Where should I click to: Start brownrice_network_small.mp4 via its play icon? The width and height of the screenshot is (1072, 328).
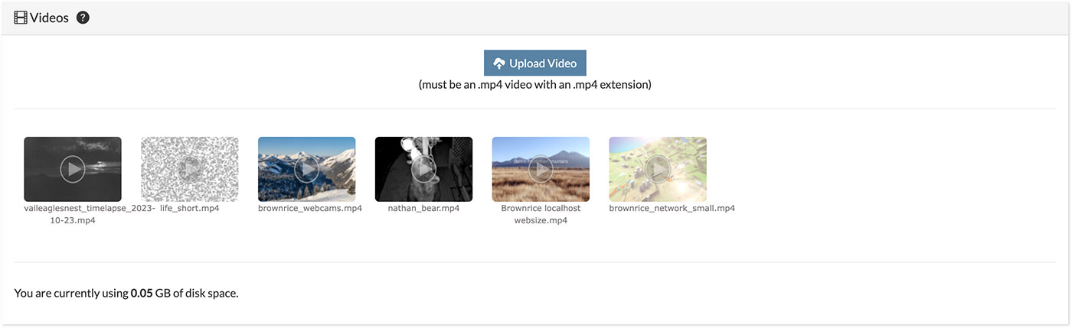658,169
